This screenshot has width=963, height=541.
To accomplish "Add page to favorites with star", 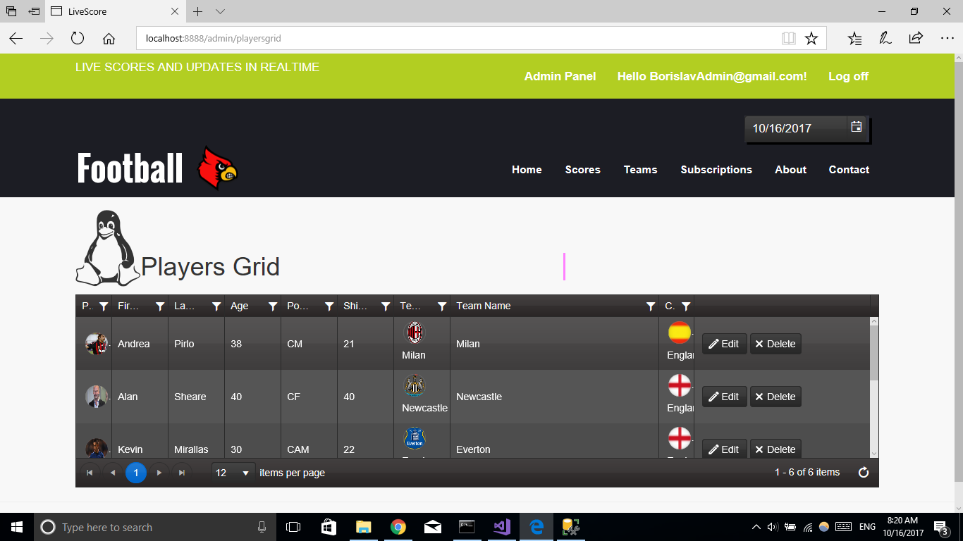I will click(811, 38).
